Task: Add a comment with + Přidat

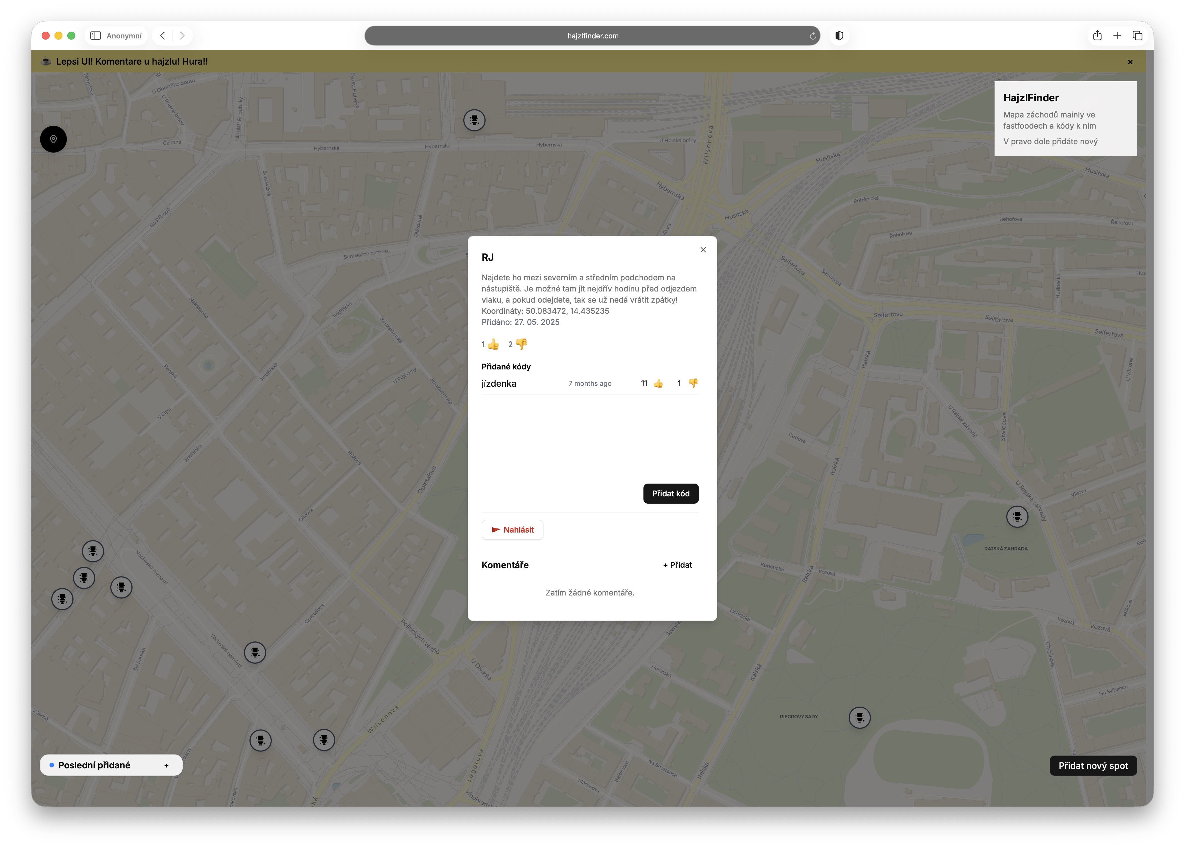Action: [677, 565]
